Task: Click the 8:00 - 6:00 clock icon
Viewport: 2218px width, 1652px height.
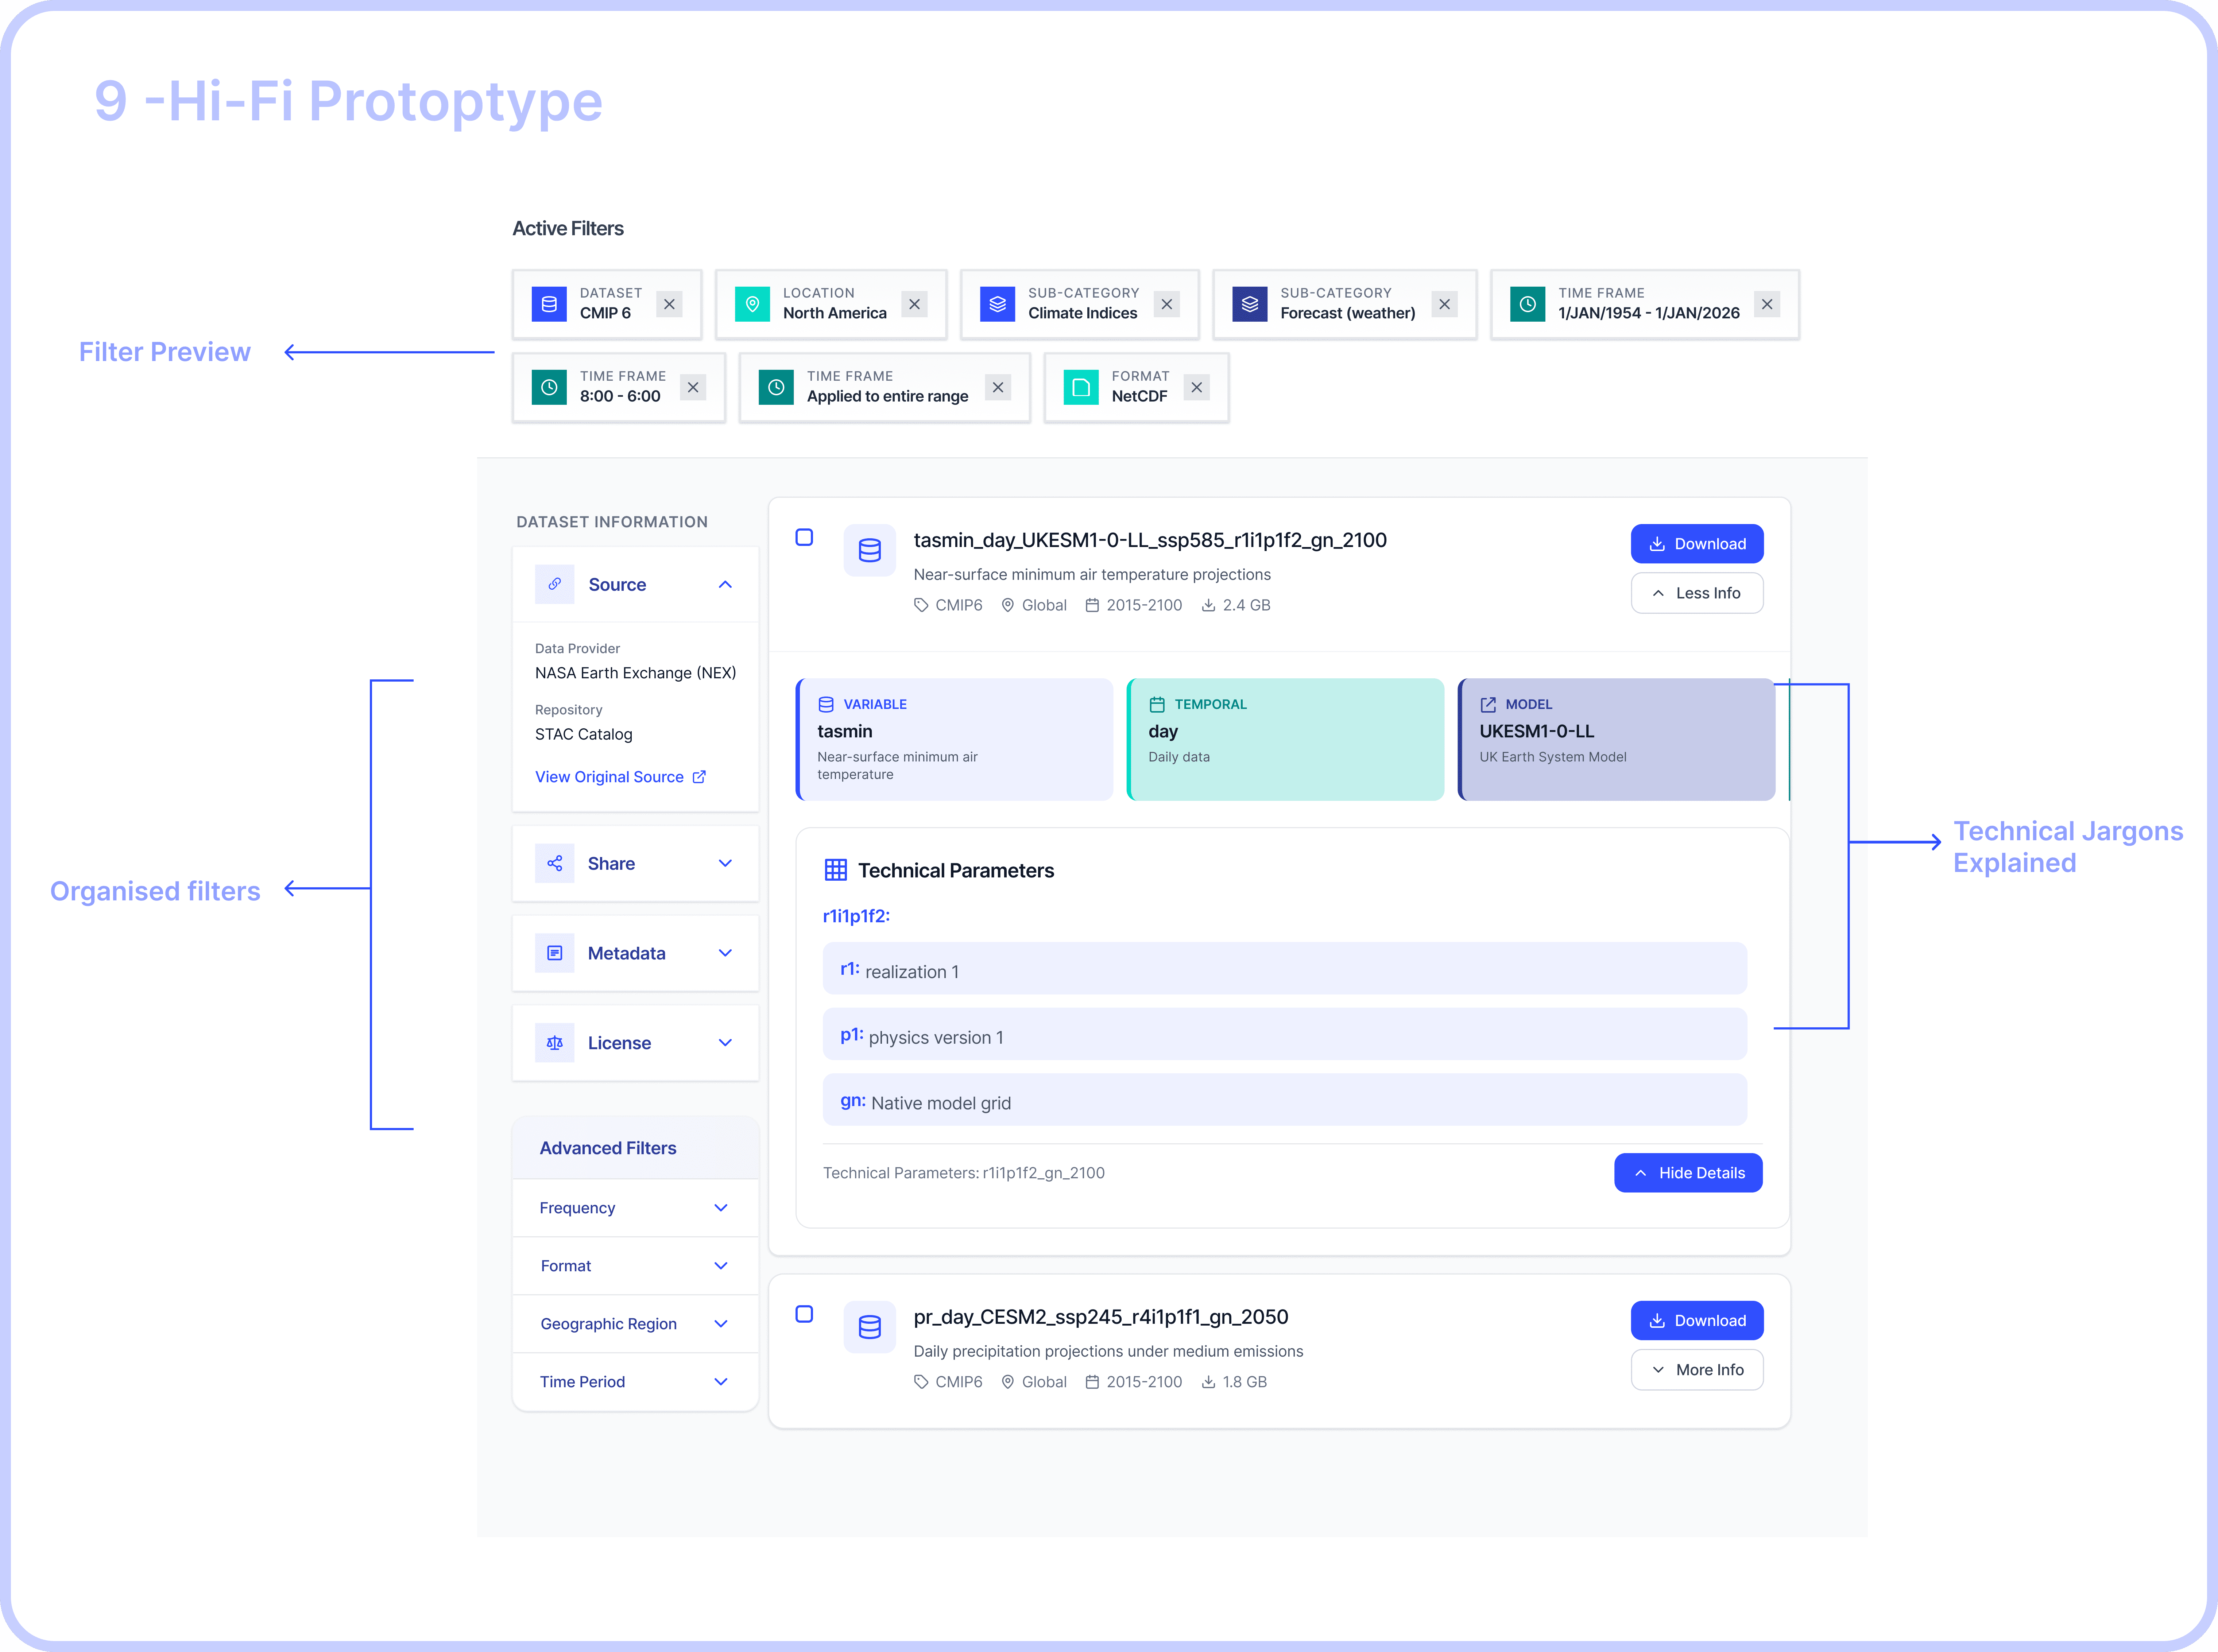Action: click(549, 387)
